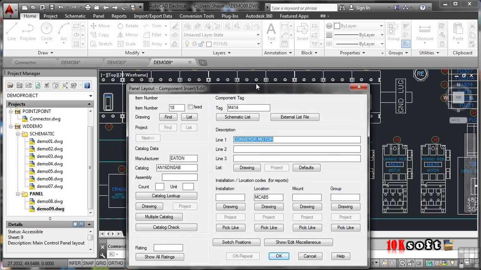This screenshot has height=270, width=481.
Task: Select demo08.dwg in project tree
Action: tap(50, 202)
